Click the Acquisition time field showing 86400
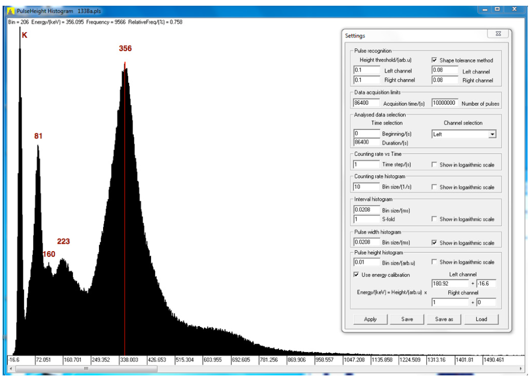 click(x=366, y=103)
